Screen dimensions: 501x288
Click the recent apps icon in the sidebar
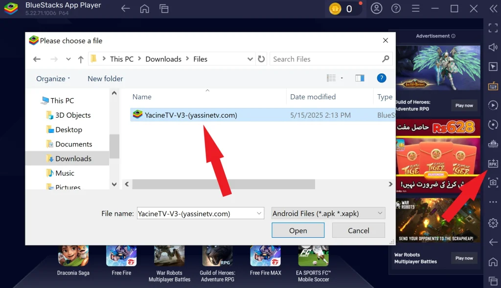pos(493,281)
